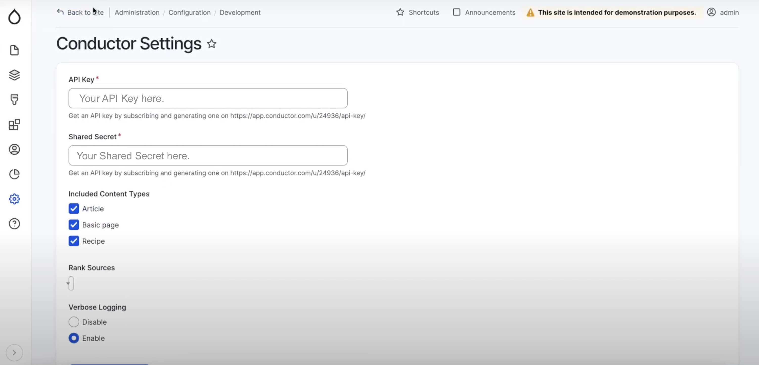Go to Development breadcrumb
Viewport: 759px width, 365px height.
coord(240,12)
